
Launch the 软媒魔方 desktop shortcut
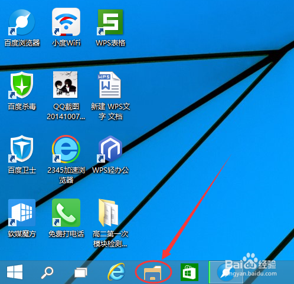coord(22,213)
